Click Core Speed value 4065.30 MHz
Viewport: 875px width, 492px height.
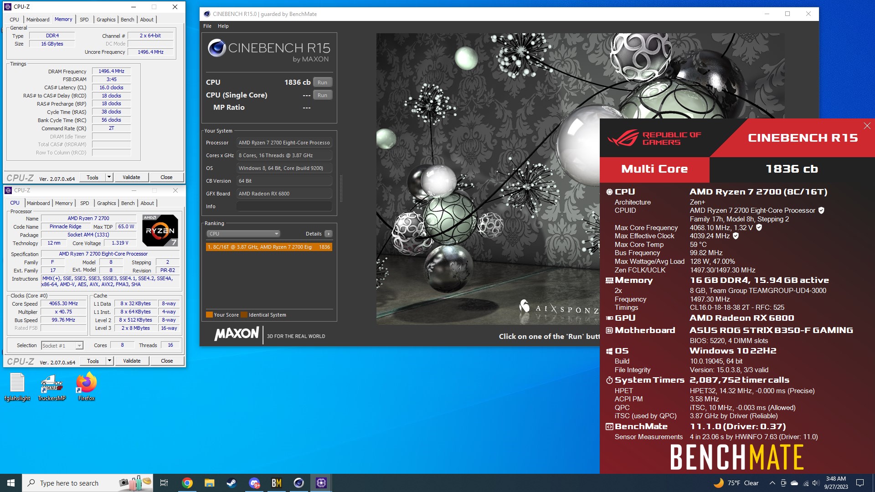[x=63, y=303]
